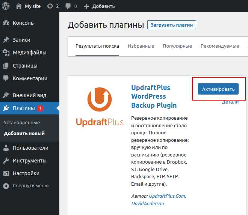Open the comments bubble icon in top bar
Image resolution: width=248 pixels, height=215 pixels.
coord(68,6)
